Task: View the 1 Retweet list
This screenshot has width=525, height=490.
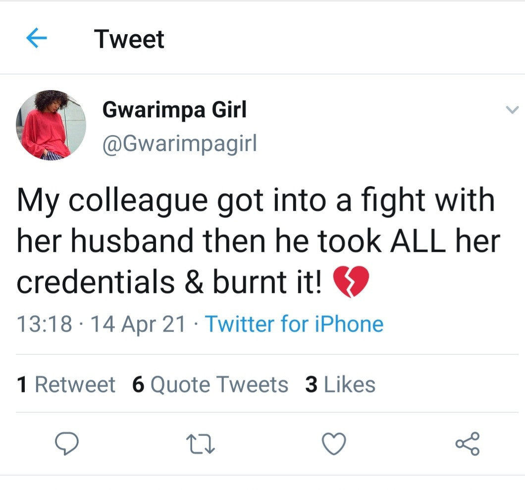Action: coord(66,384)
